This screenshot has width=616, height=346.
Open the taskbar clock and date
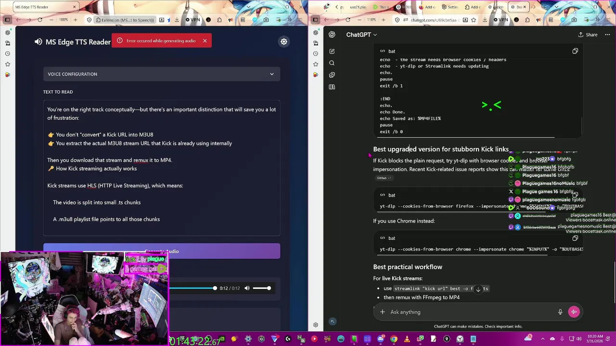594,339
